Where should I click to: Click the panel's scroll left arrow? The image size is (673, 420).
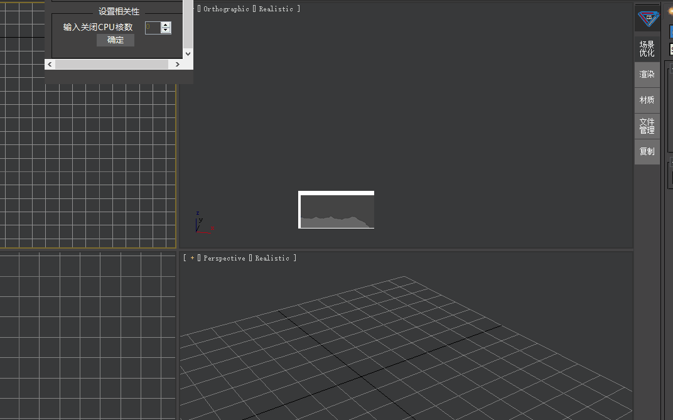[x=50, y=64]
